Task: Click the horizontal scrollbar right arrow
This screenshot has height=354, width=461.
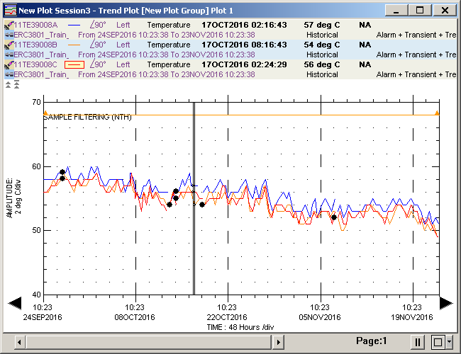Action: click(x=279, y=342)
